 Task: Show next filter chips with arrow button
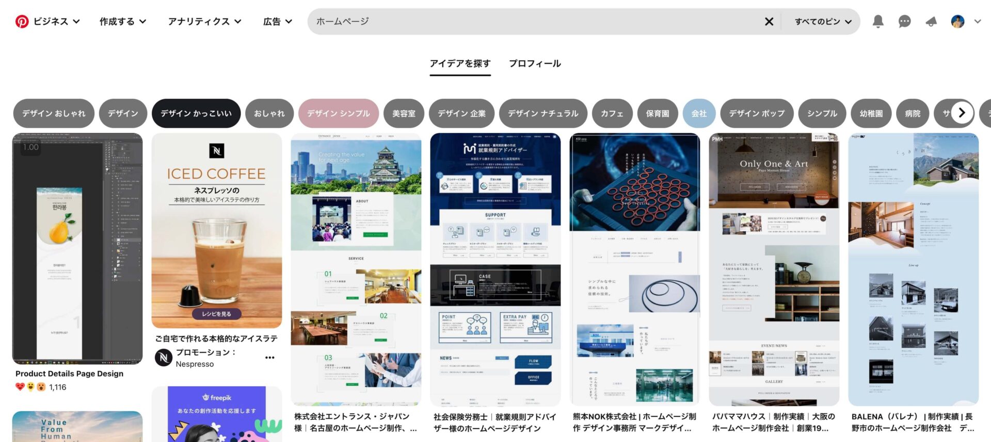pyautogui.click(x=962, y=113)
